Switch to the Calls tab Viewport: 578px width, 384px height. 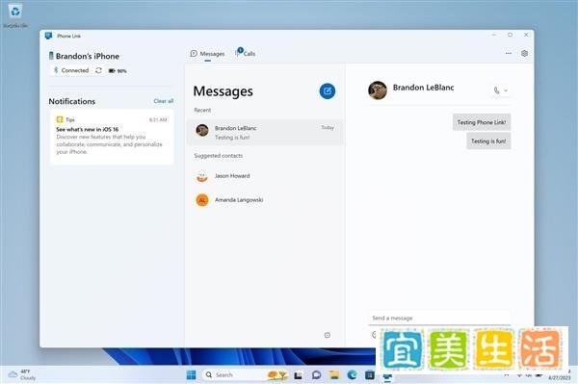pos(245,53)
